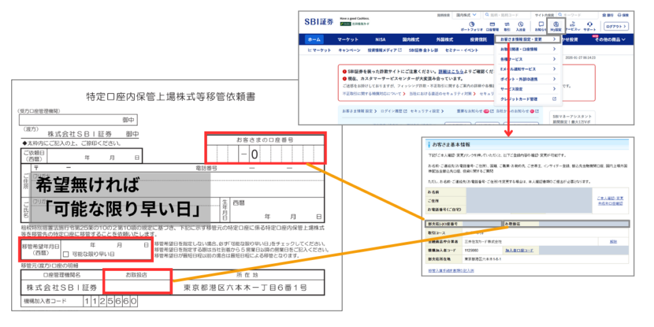
Task: Click the ご本人確認・変更 link
Action: (x=610, y=198)
